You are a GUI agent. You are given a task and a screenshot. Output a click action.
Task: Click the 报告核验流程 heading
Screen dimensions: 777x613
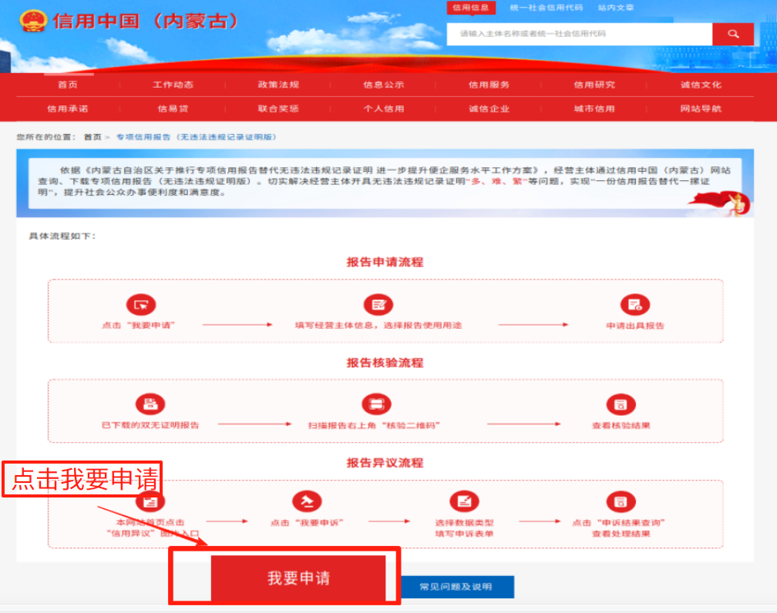pyautogui.click(x=385, y=363)
